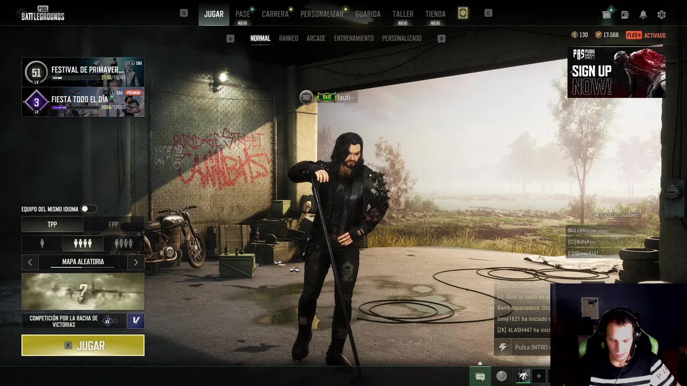The width and height of the screenshot is (687, 386).
Task: Click the round player emblem beside RAID tag
Action: click(306, 97)
